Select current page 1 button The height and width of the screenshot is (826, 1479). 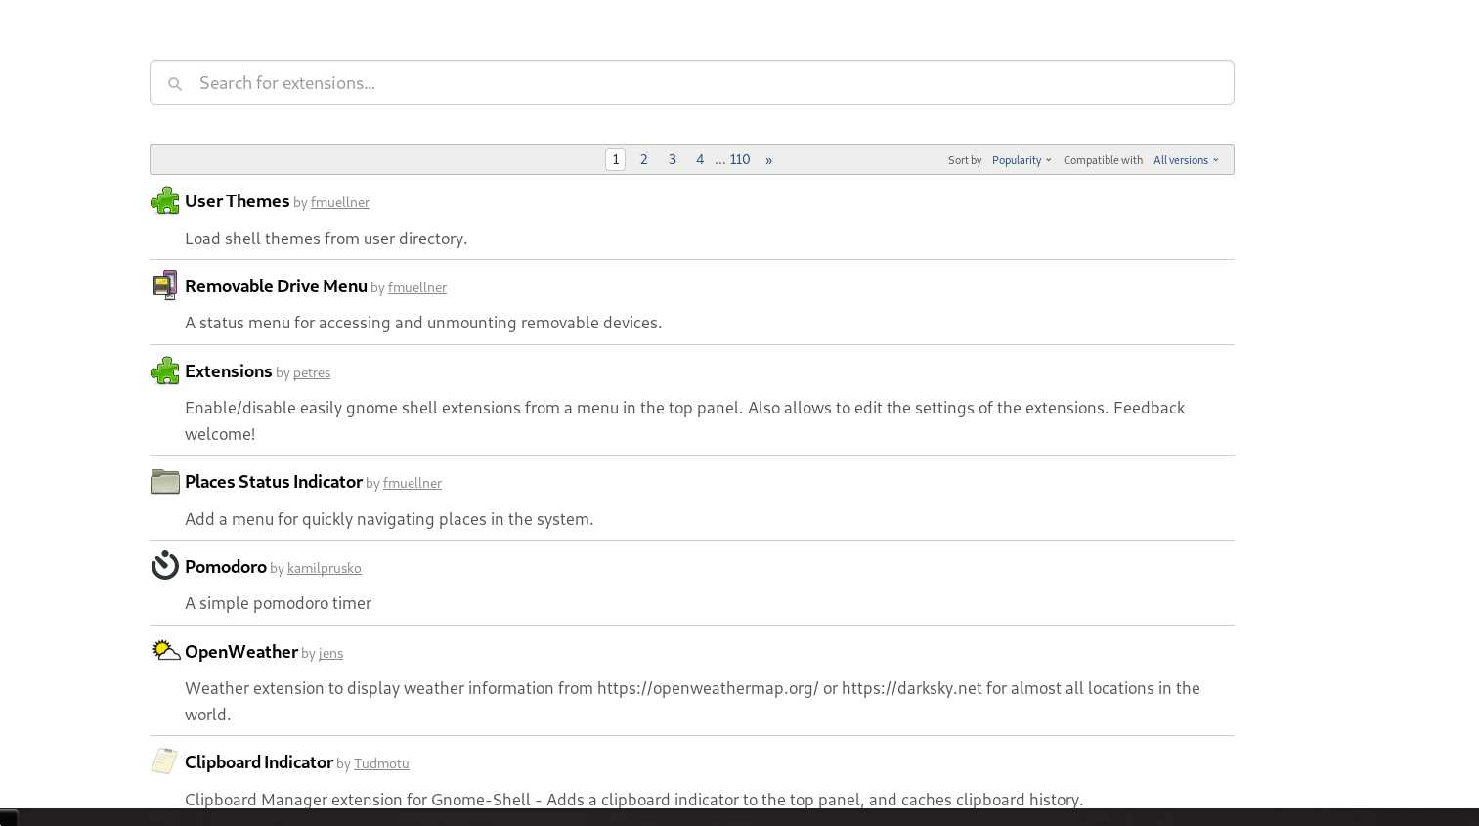[x=615, y=159]
